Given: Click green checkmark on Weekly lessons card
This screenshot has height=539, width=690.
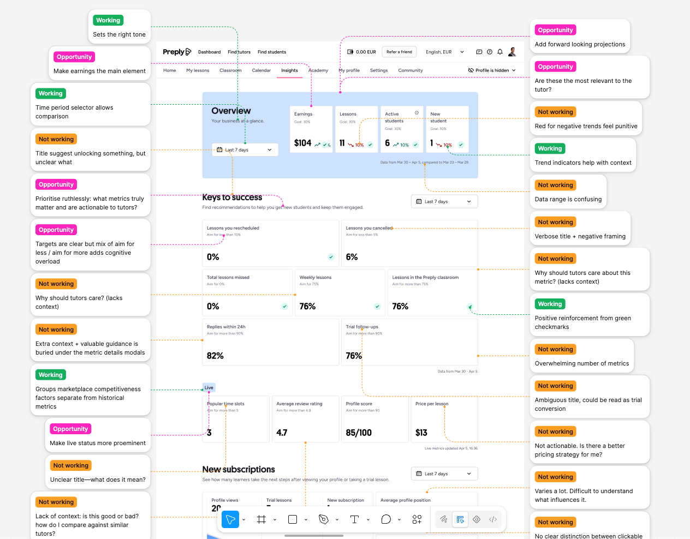Looking at the screenshot, I should coord(377,307).
